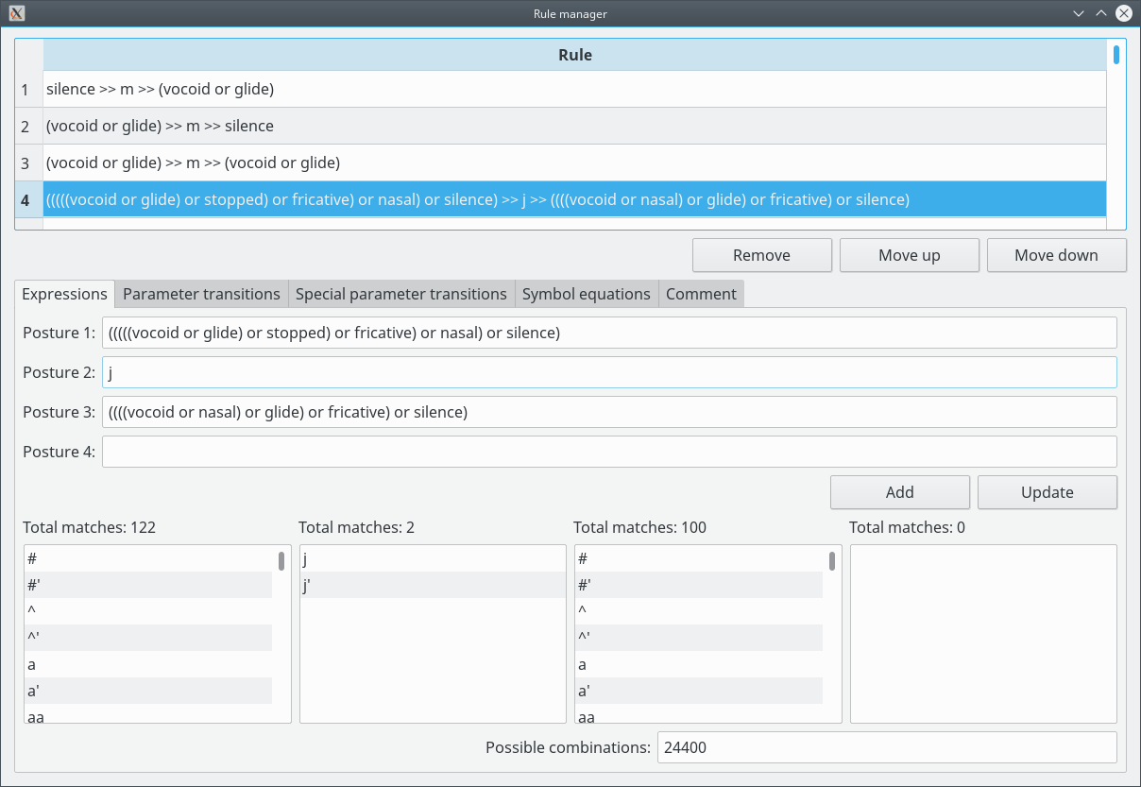1141x787 pixels.
Task: Select 'j' in the second matches list
Action: point(433,558)
